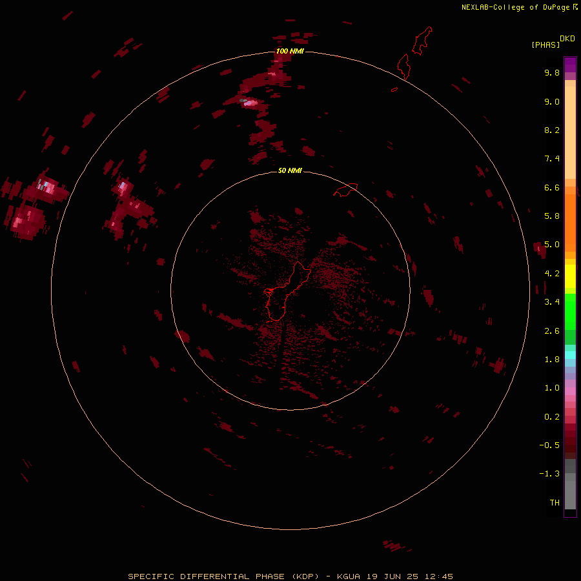Click the northernmost island outline, upper right
Screen dimensions: 581x581
click(x=422, y=41)
